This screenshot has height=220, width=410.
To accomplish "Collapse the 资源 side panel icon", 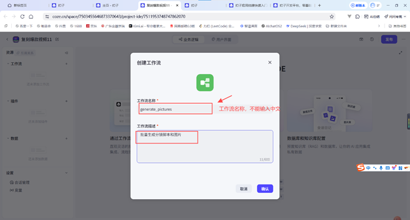I will pos(66,53).
